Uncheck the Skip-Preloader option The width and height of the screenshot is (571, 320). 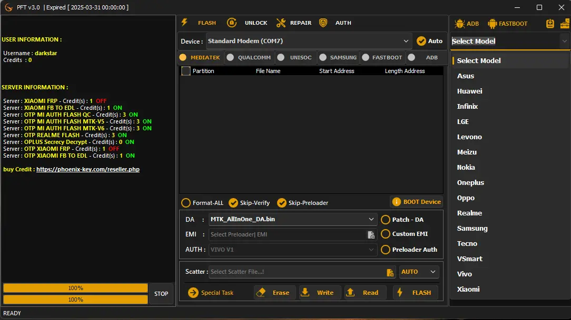point(281,203)
